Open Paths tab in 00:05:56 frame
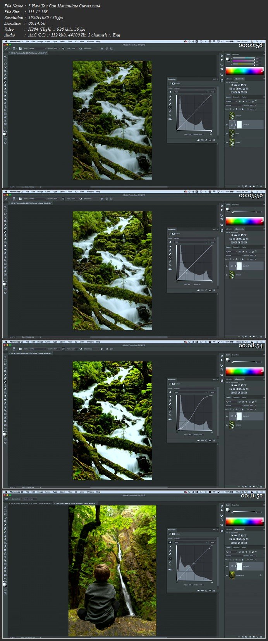This screenshot has height=641, width=268. coord(244,247)
